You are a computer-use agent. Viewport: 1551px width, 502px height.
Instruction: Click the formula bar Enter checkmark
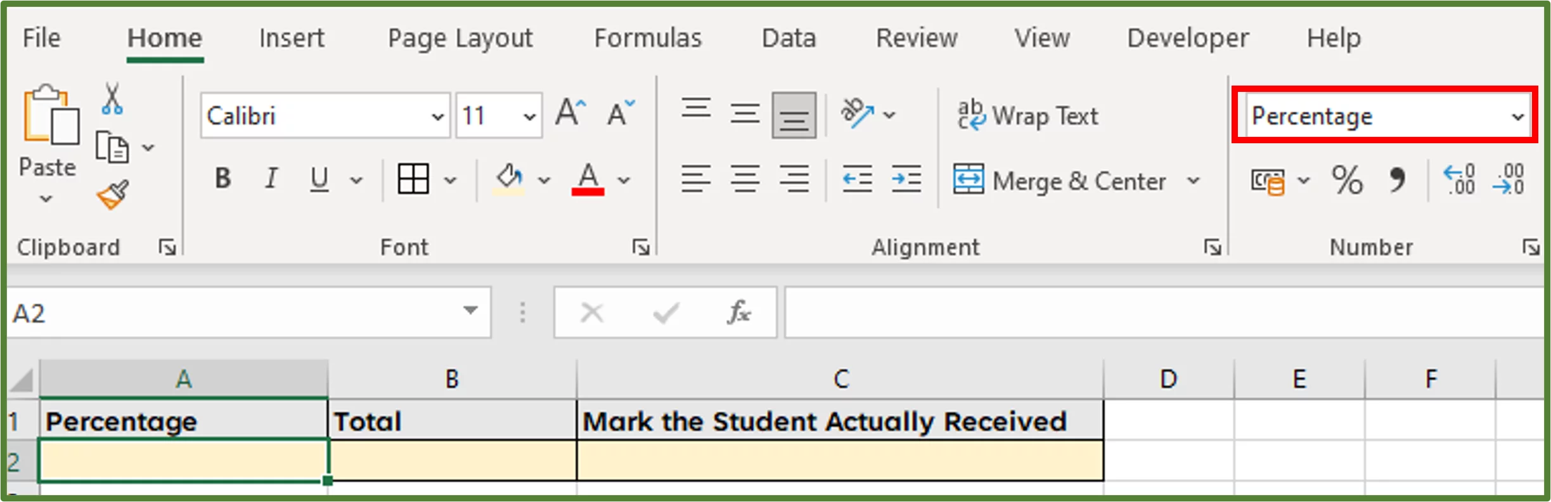coord(666,312)
